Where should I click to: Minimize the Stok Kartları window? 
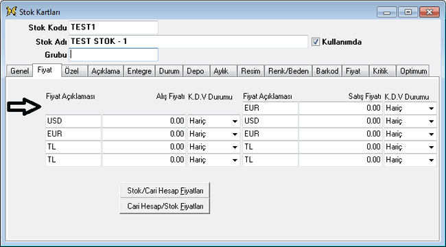click(x=386, y=12)
